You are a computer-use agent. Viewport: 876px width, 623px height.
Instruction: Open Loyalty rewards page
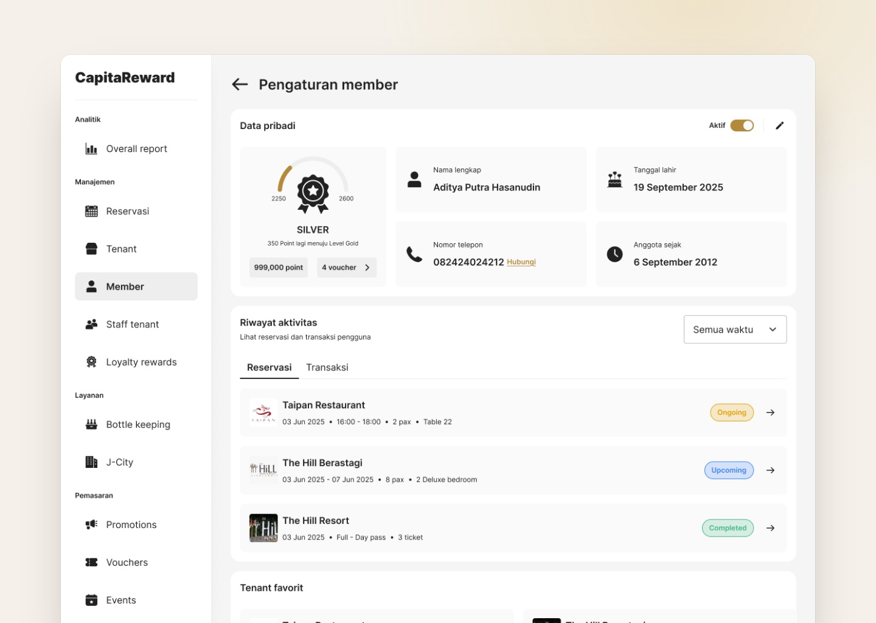pos(136,362)
